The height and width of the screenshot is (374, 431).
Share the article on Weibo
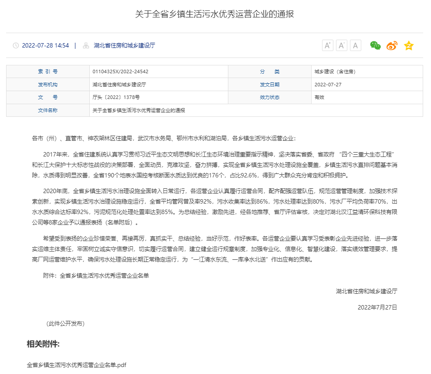click(x=392, y=45)
